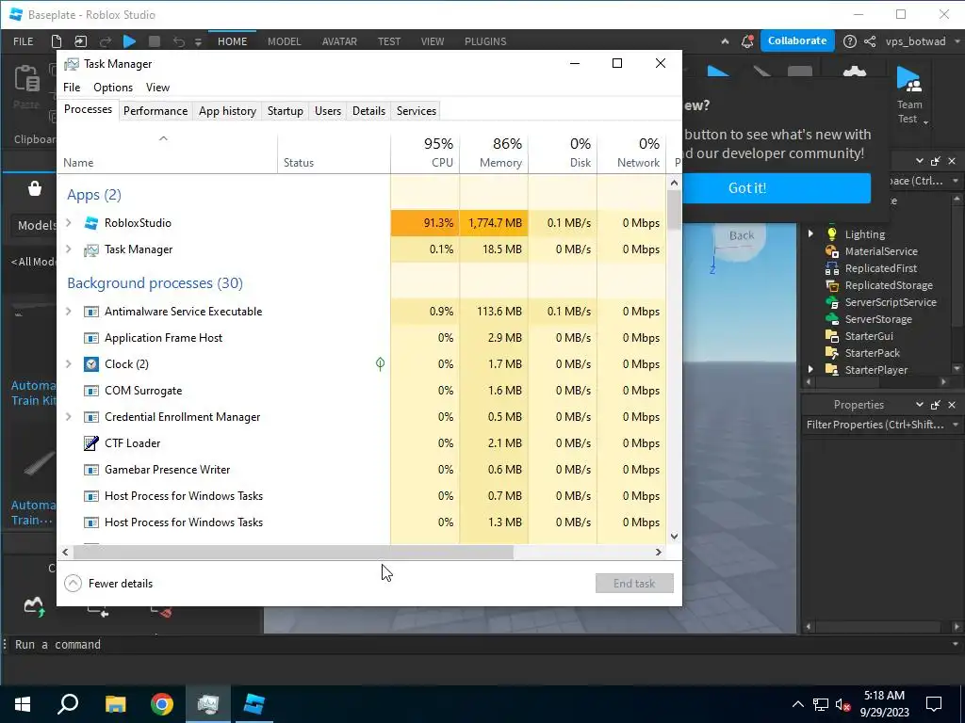Expand the Lighting node in Explorer
Screen dimensions: 965x723
tap(810, 233)
